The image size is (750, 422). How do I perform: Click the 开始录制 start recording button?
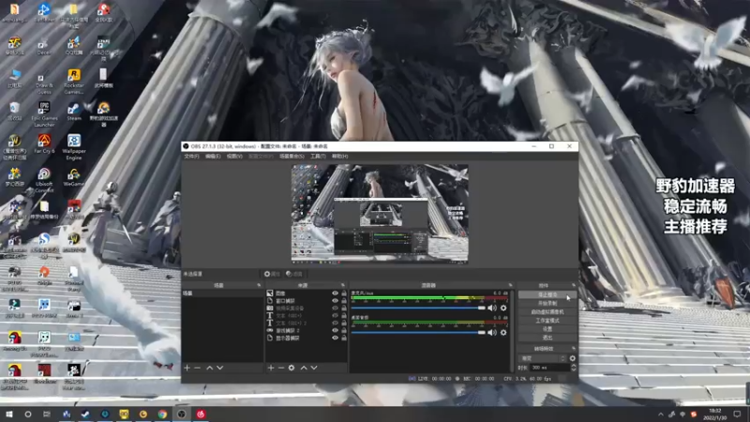(547, 303)
